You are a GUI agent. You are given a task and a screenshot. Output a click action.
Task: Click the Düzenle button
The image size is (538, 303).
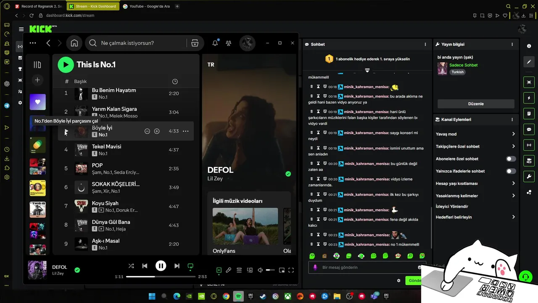point(476,104)
